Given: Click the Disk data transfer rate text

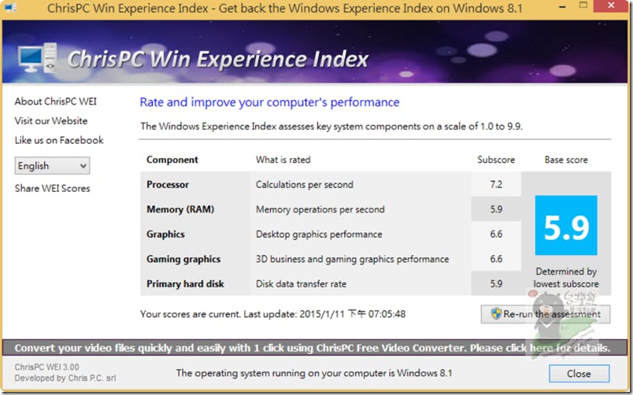Looking at the screenshot, I should click(x=301, y=283).
